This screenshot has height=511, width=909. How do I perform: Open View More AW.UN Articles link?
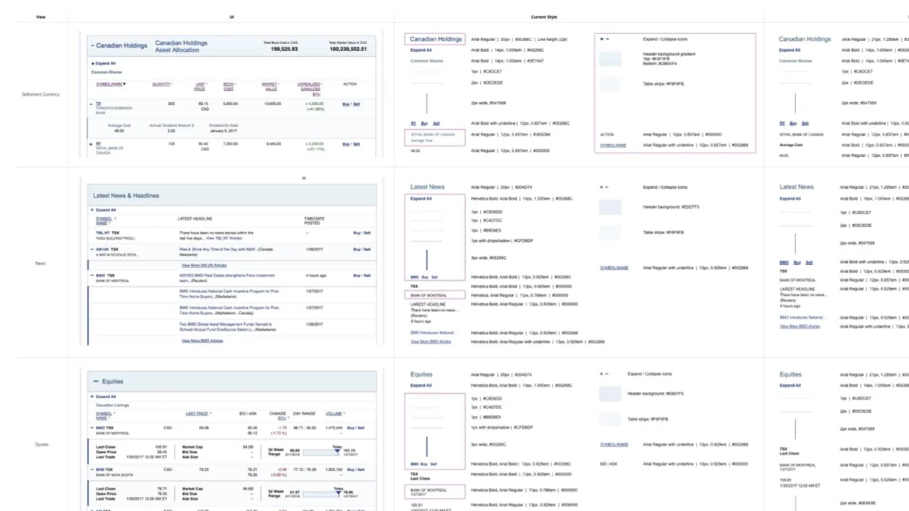[x=204, y=265]
